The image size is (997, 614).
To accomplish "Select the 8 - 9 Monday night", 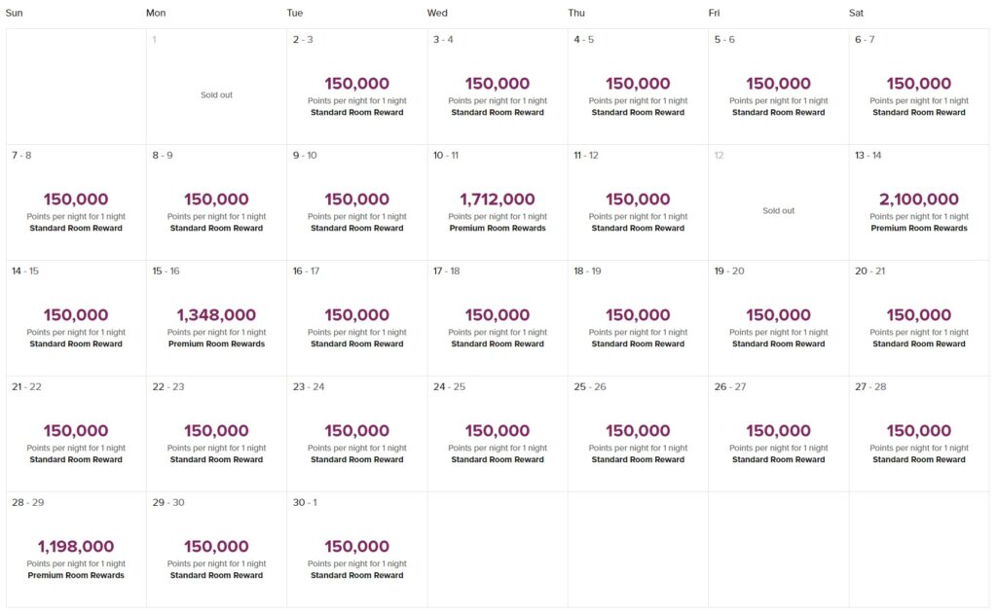I will pos(216,202).
